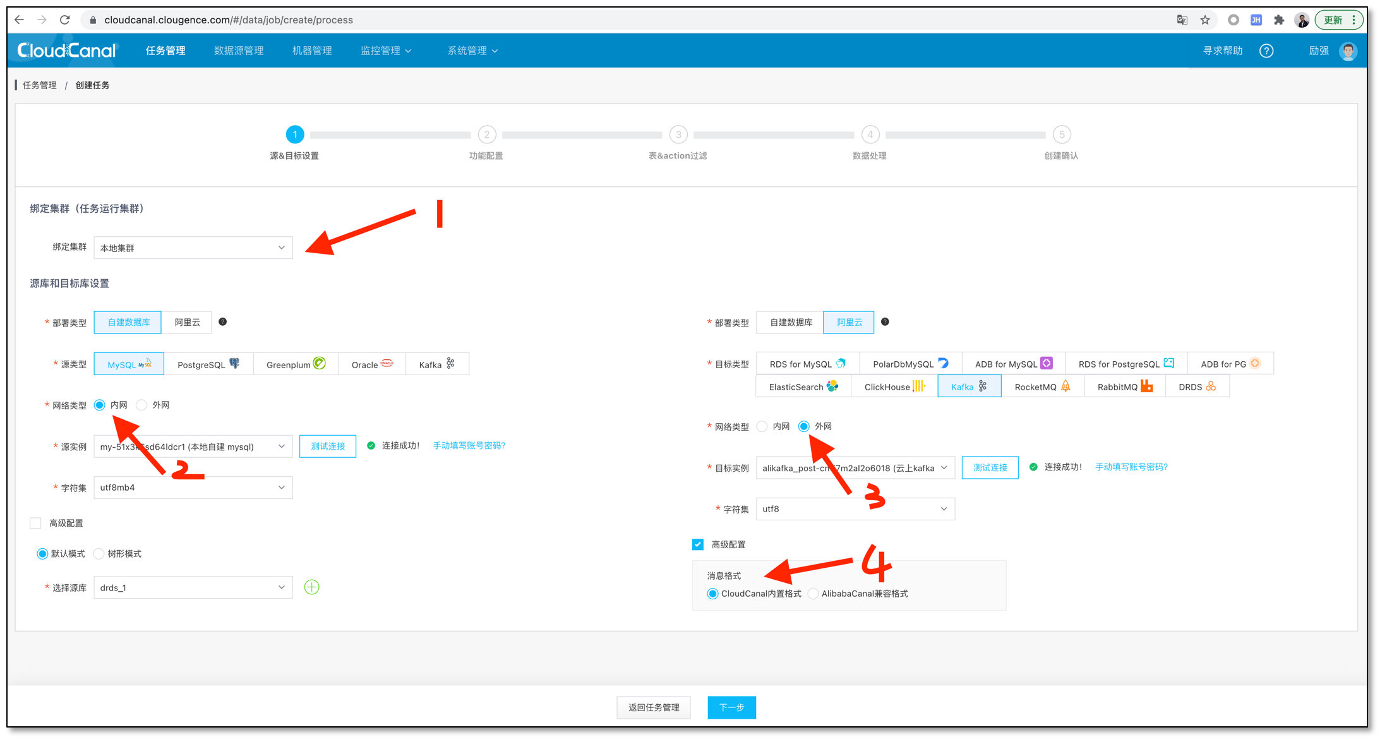
Task: Open the 选择源库 drds_1 dropdown
Action: 193,588
